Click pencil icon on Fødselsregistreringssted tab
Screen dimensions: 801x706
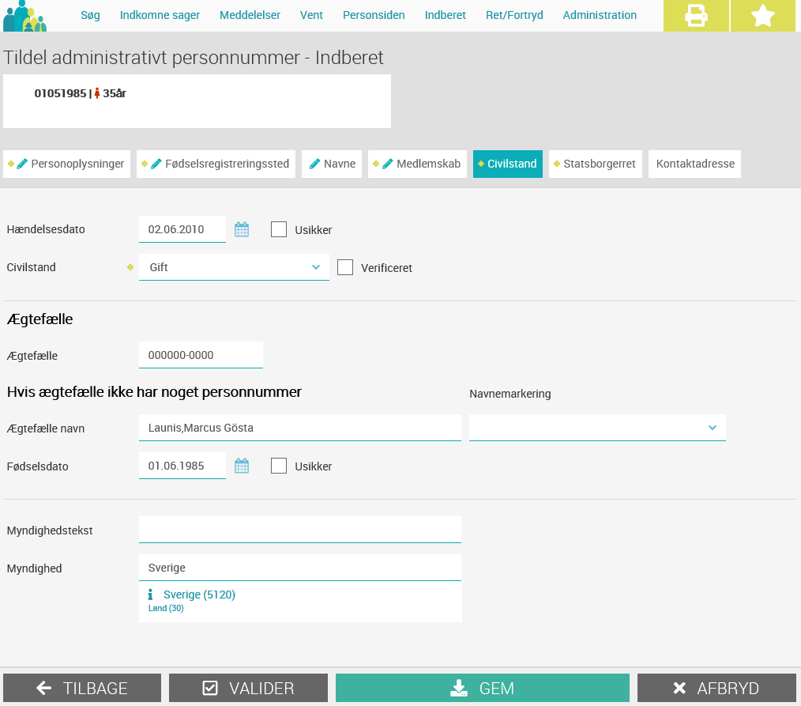pos(156,164)
